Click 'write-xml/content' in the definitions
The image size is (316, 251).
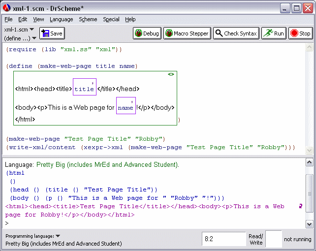click(x=42, y=147)
